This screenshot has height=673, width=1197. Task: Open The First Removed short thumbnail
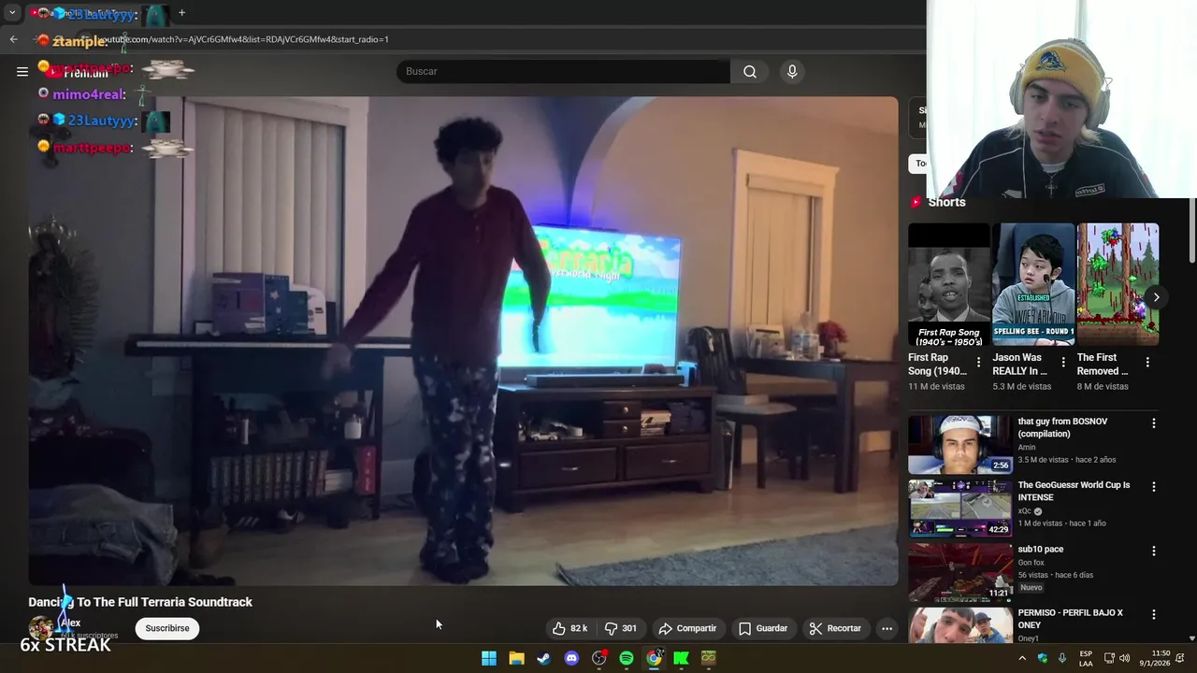1118,284
